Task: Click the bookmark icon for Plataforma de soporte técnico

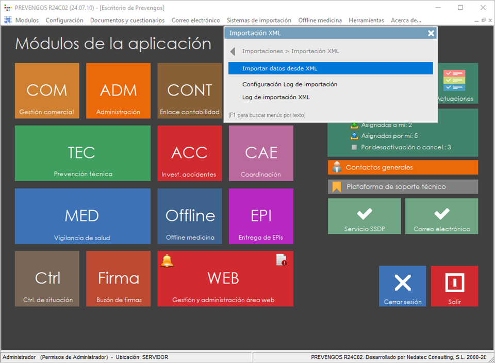Action: click(337, 187)
